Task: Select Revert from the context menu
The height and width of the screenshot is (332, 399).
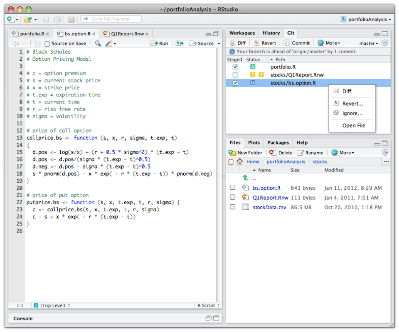Action: click(x=352, y=102)
